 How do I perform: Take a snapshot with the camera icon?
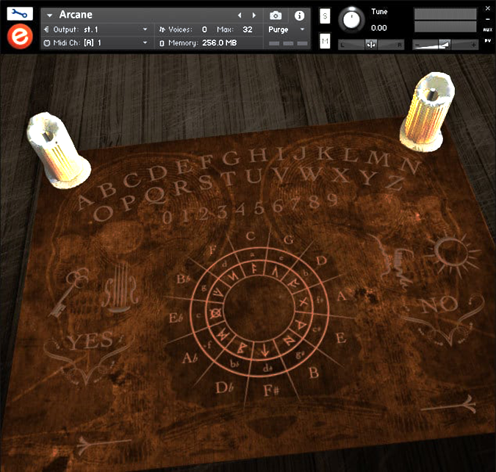[276, 15]
